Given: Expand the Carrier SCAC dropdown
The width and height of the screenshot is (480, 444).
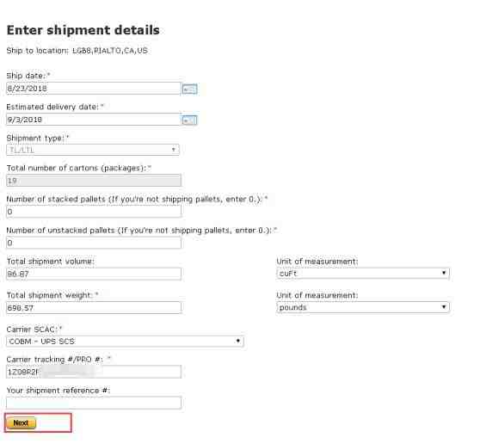Looking at the screenshot, I should (x=125, y=341).
